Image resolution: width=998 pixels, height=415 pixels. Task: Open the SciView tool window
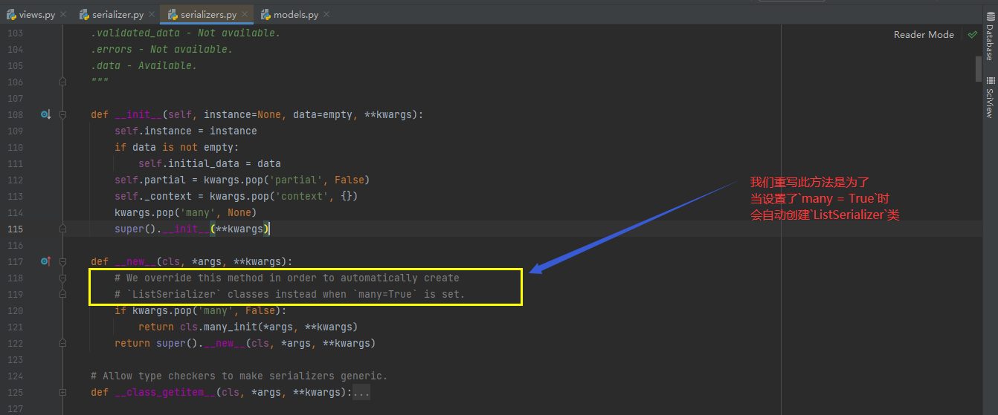coord(990,97)
